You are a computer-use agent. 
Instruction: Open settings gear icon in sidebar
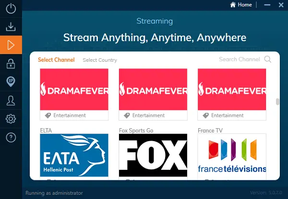11,119
